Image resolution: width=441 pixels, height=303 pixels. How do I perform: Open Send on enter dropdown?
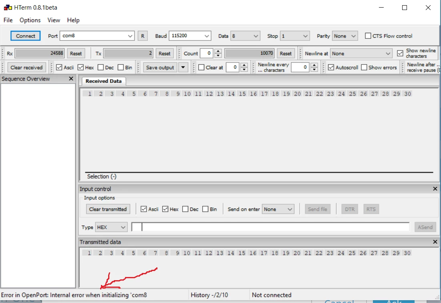pyautogui.click(x=278, y=209)
